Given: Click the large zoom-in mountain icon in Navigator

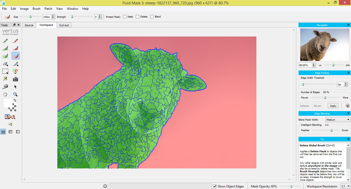Looking at the screenshot, I should click(347, 65).
